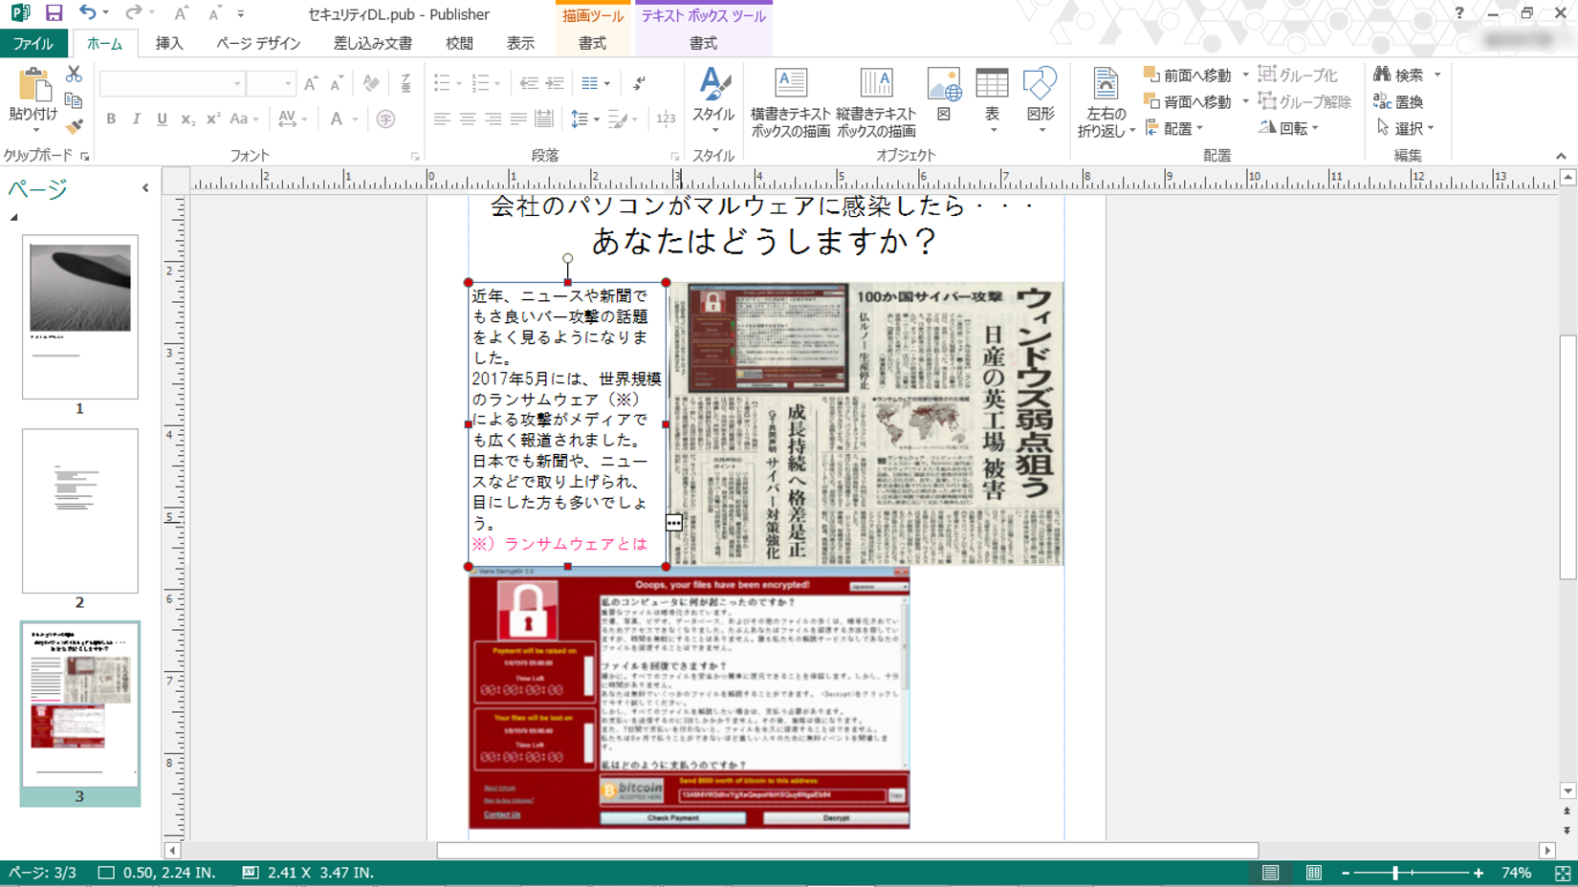Switch to single page view in status bar
Screen dimensions: 1578x887
pos(1270,873)
